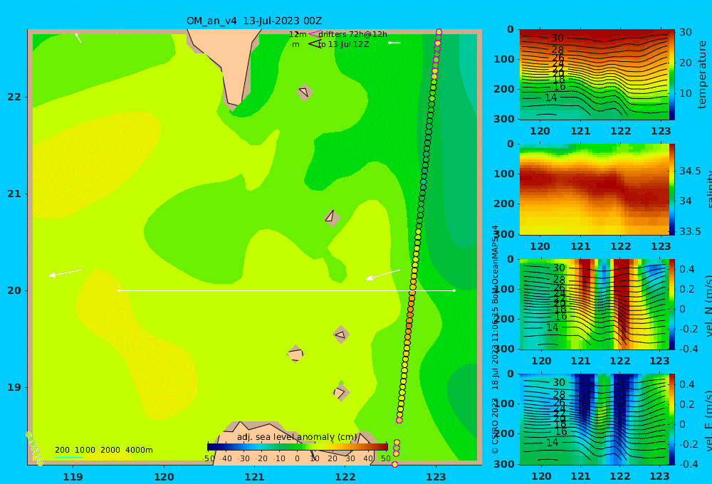Click the black triangle legend icon beside '13 Jul 12Z'
Image resolution: width=712 pixels, height=484 pixels.
click(315, 44)
